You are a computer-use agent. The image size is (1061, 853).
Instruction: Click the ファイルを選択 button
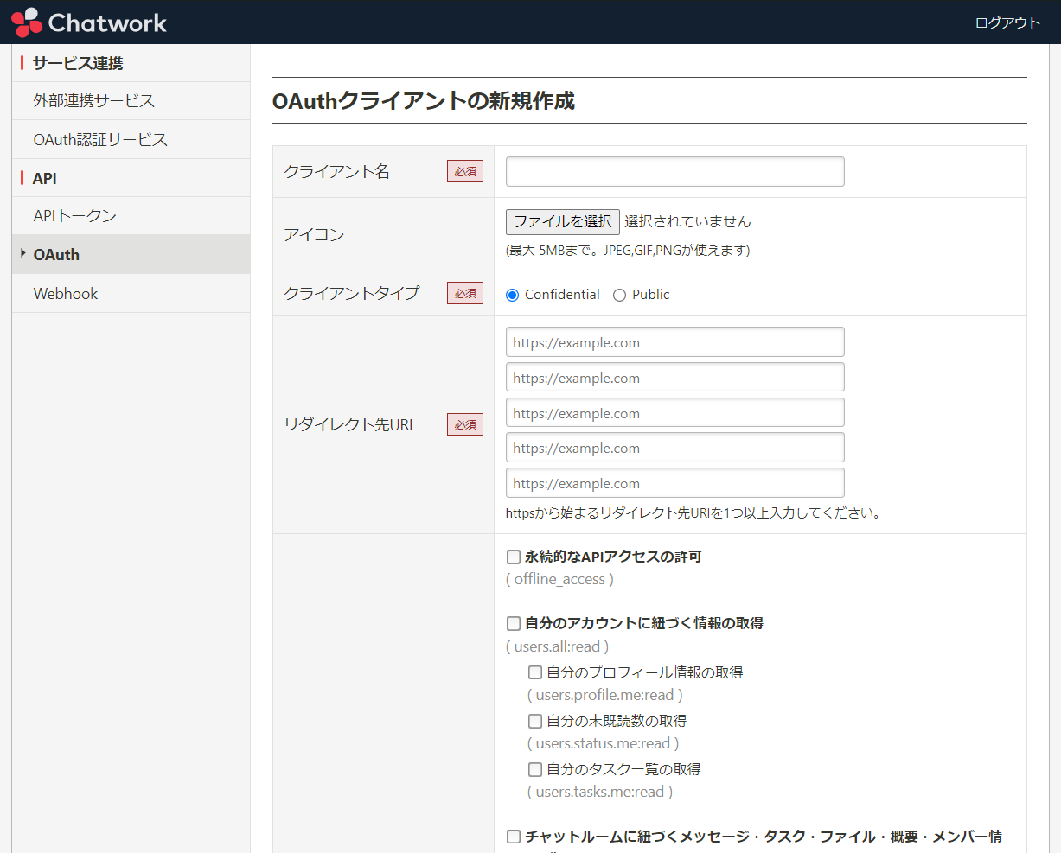(x=563, y=221)
